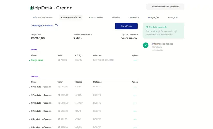213x129 pixels.
Task: Select the Ativas section label
Action: (34, 49)
